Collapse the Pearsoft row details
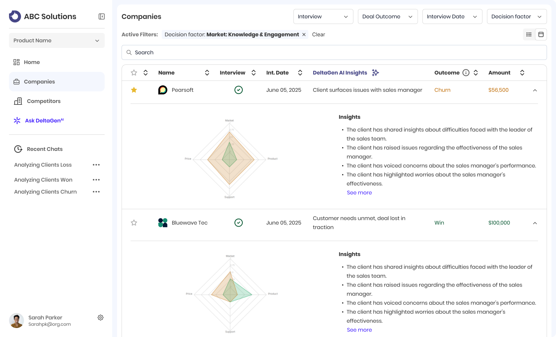 (535, 90)
